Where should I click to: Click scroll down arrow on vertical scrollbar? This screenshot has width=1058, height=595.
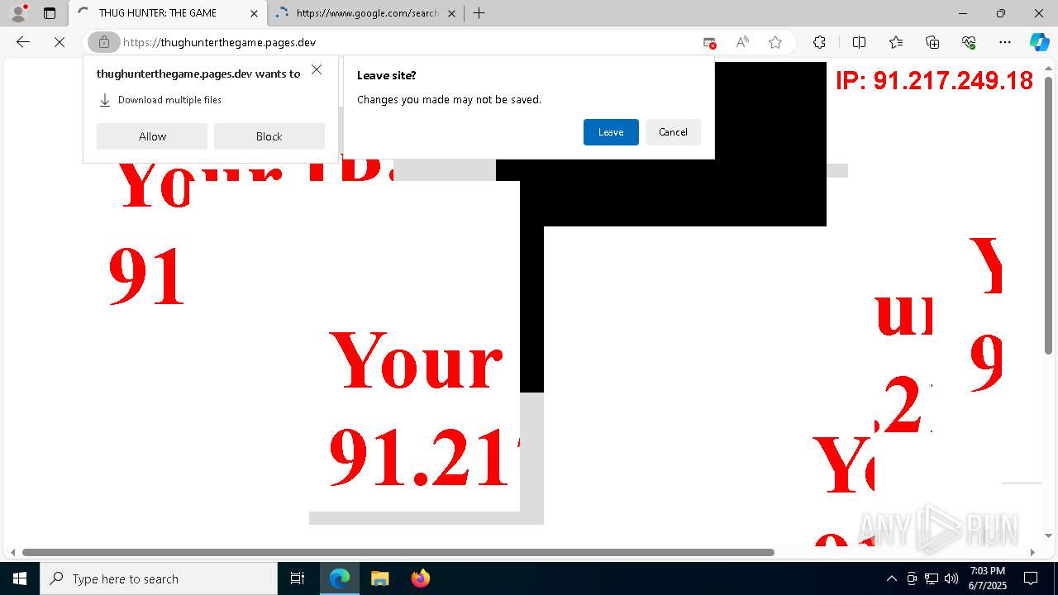pos(1049,536)
